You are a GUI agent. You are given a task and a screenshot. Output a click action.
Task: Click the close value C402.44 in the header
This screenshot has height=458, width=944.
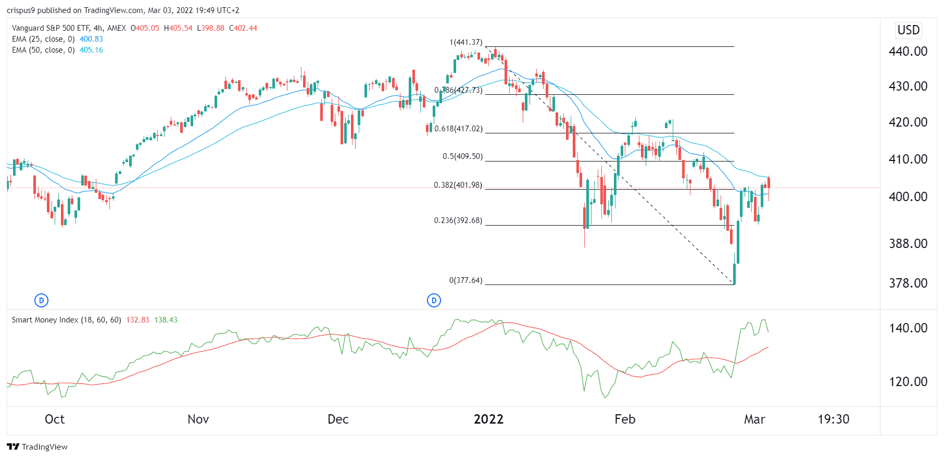pos(243,28)
